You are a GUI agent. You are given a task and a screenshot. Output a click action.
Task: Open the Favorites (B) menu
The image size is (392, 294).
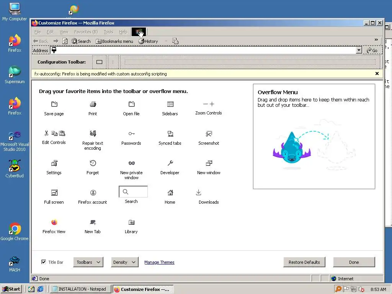point(86,32)
